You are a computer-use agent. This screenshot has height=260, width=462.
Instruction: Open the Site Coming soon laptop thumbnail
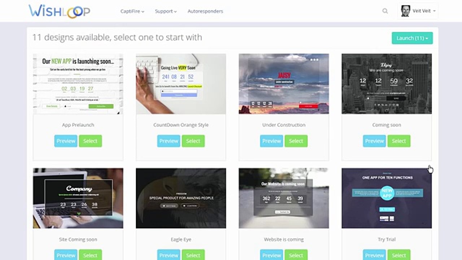pyautogui.click(x=78, y=198)
